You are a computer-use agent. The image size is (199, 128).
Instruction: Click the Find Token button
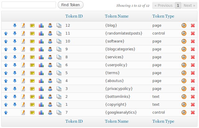71,5
